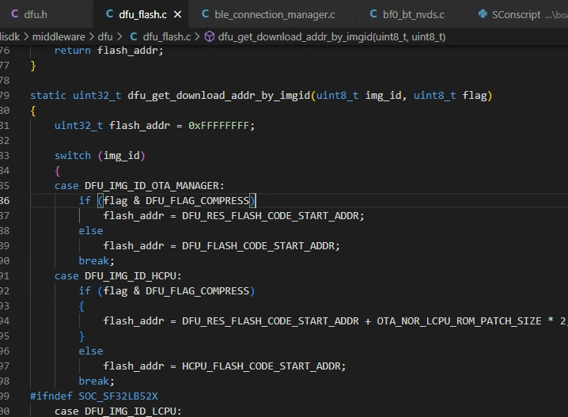The image size is (568, 417).
Task: Click the SOC_SF32LB52X macro in #ifndef
Action: click(112, 396)
